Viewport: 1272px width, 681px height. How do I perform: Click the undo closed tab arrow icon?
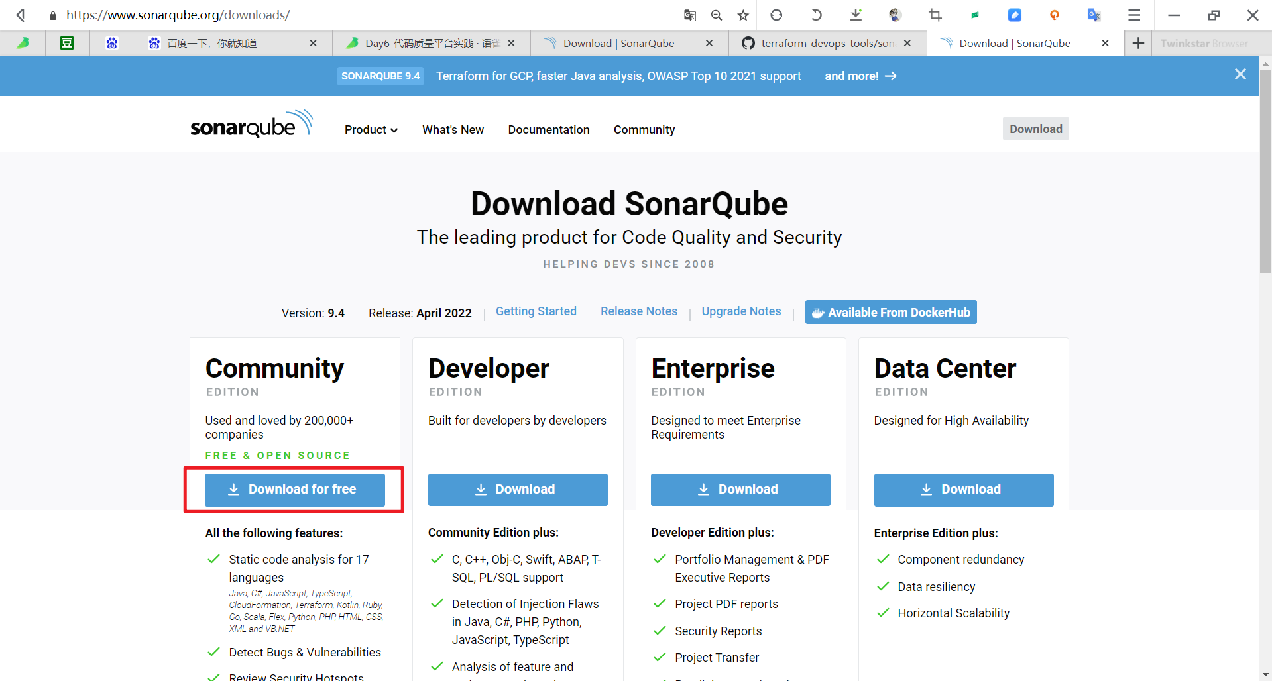coord(816,15)
